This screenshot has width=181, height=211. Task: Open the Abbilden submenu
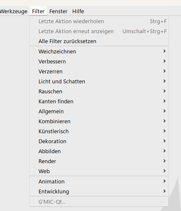click(x=50, y=151)
